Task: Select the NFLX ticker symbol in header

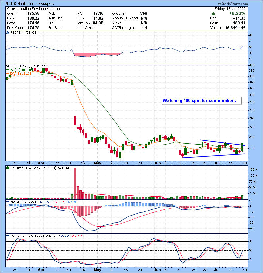Action: coord(11,4)
